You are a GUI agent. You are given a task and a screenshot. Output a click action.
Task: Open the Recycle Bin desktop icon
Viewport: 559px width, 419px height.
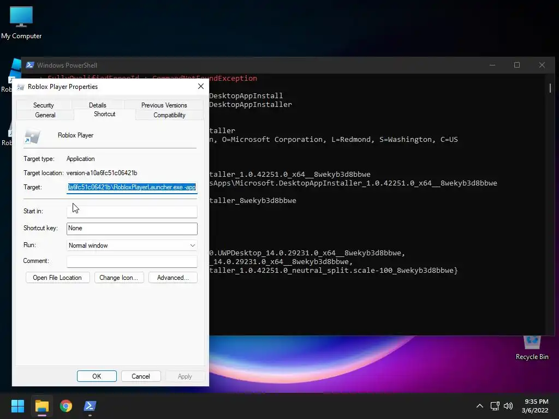tap(532, 348)
